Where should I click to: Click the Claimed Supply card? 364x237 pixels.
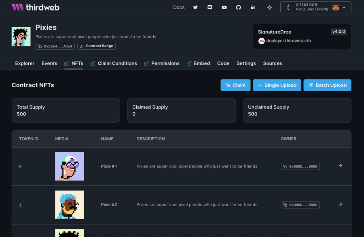(x=182, y=111)
